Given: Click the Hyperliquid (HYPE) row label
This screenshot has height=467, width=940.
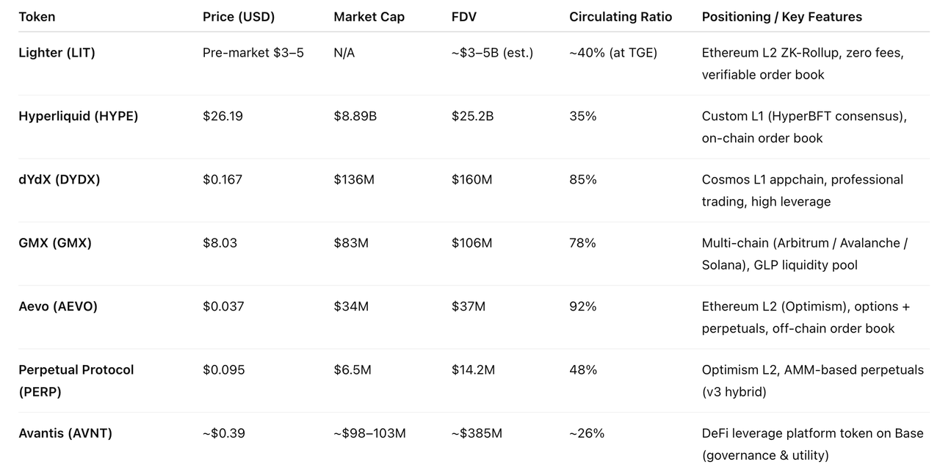Looking at the screenshot, I should pyautogui.click(x=78, y=116).
